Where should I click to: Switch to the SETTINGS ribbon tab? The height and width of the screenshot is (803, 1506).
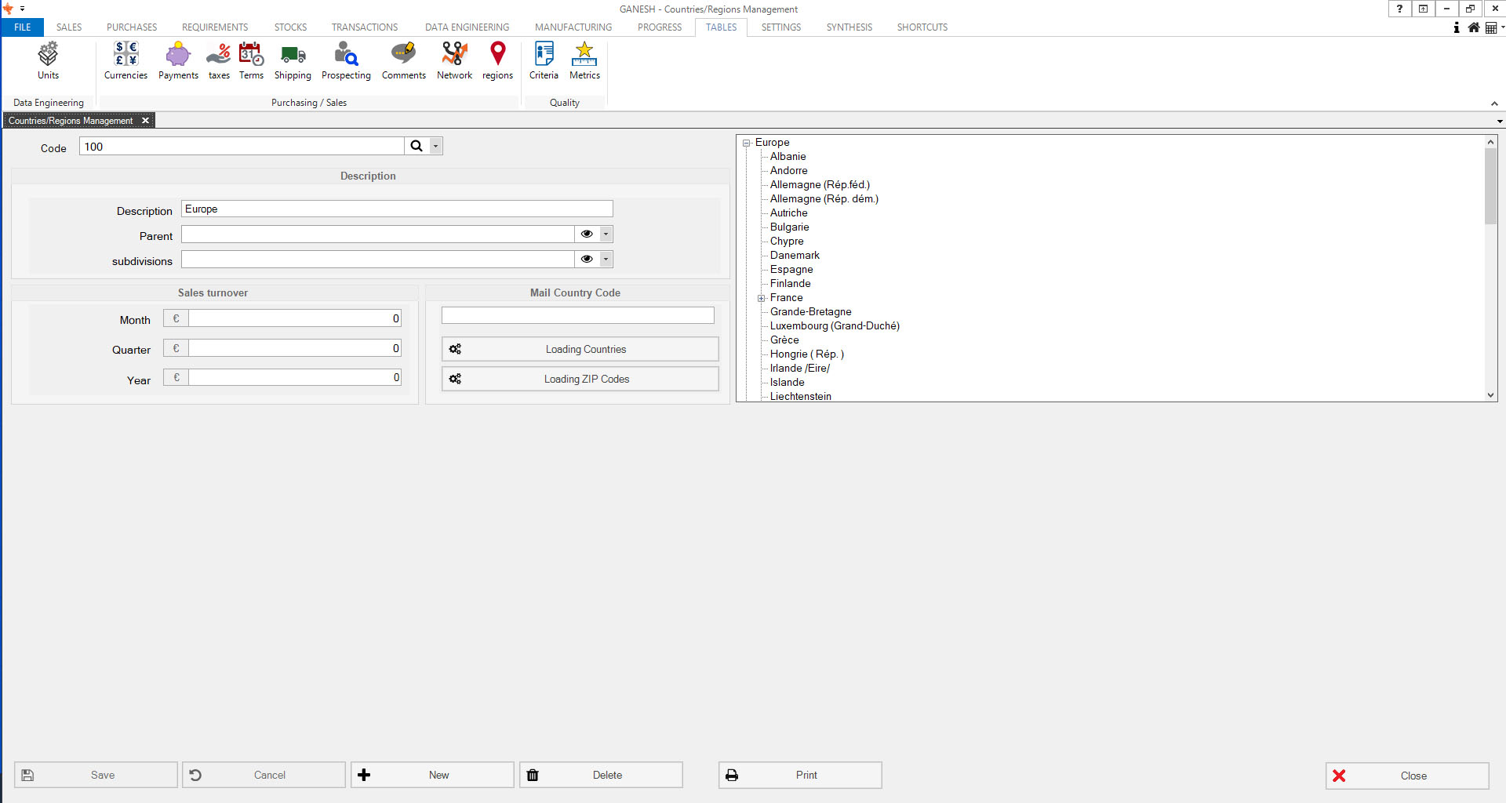(x=780, y=27)
